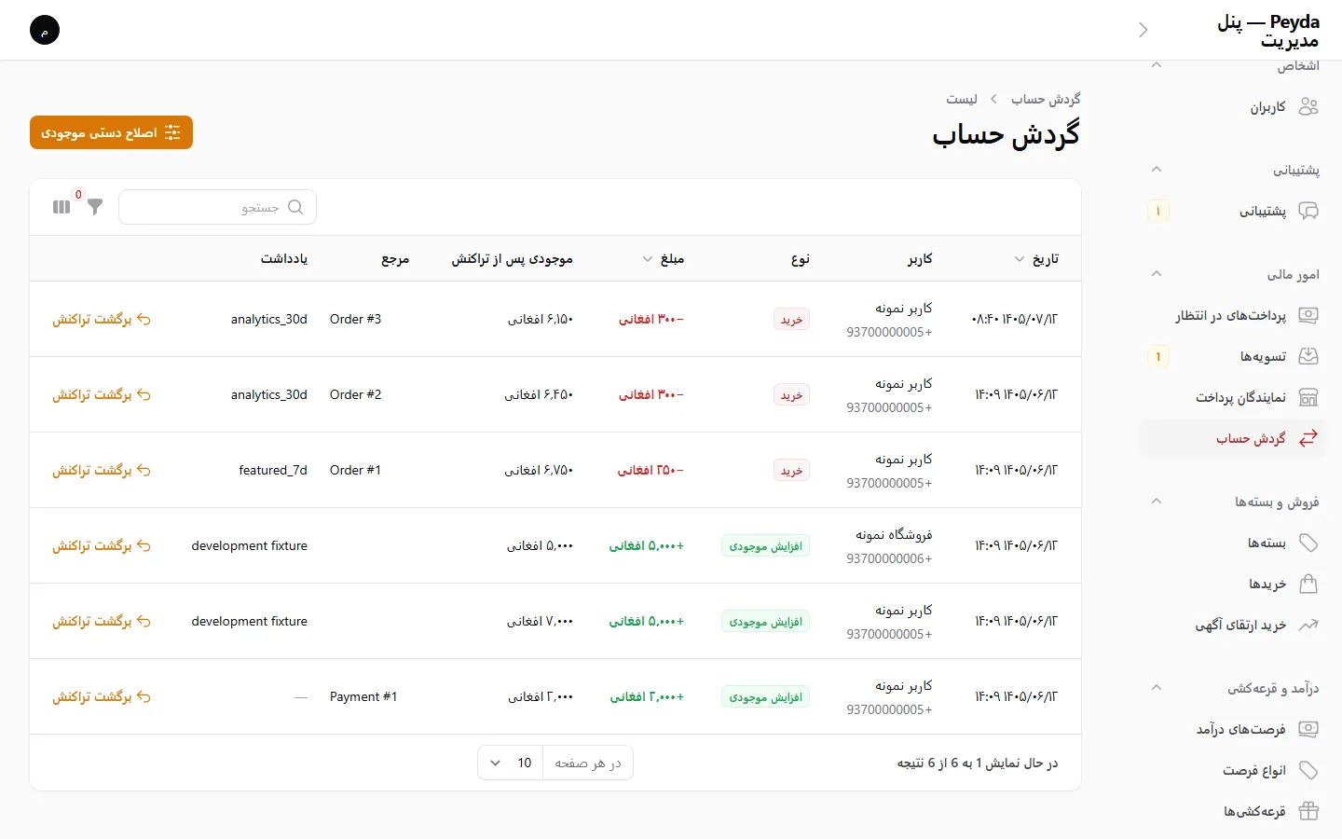Click the فروشگاه نمونه user cell

(889, 546)
